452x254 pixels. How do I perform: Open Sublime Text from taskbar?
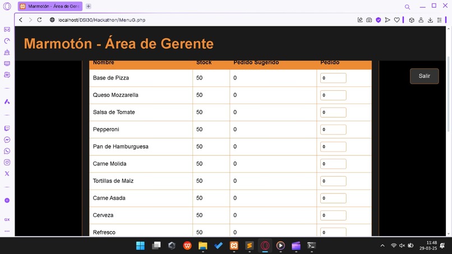click(x=250, y=246)
